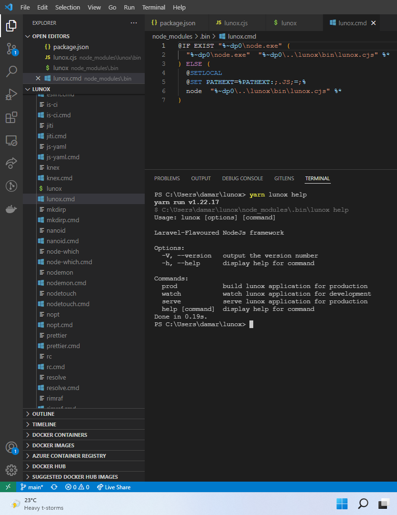Switch to lunox.cjs editor tab
397x515 pixels.
237,23
